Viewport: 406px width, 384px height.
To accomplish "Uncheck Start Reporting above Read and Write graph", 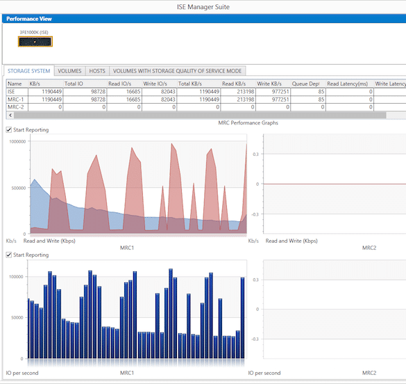I will (9, 129).
